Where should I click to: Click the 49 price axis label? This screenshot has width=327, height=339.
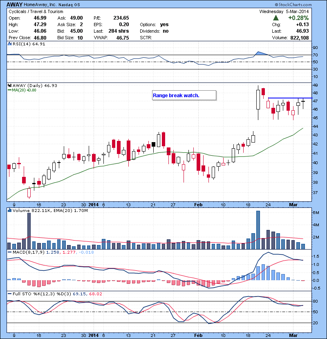tap(315, 85)
